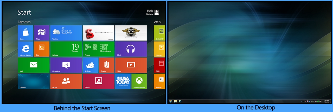333x112 pixels.
Task: Open the Music tile with headphones
Action: pyautogui.click(x=131, y=49)
